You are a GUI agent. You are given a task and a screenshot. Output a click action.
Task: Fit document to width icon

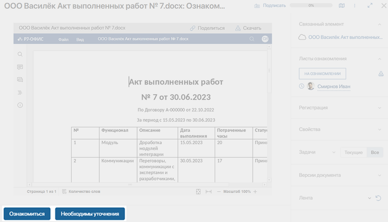pyautogui.click(x=209, y=191)
